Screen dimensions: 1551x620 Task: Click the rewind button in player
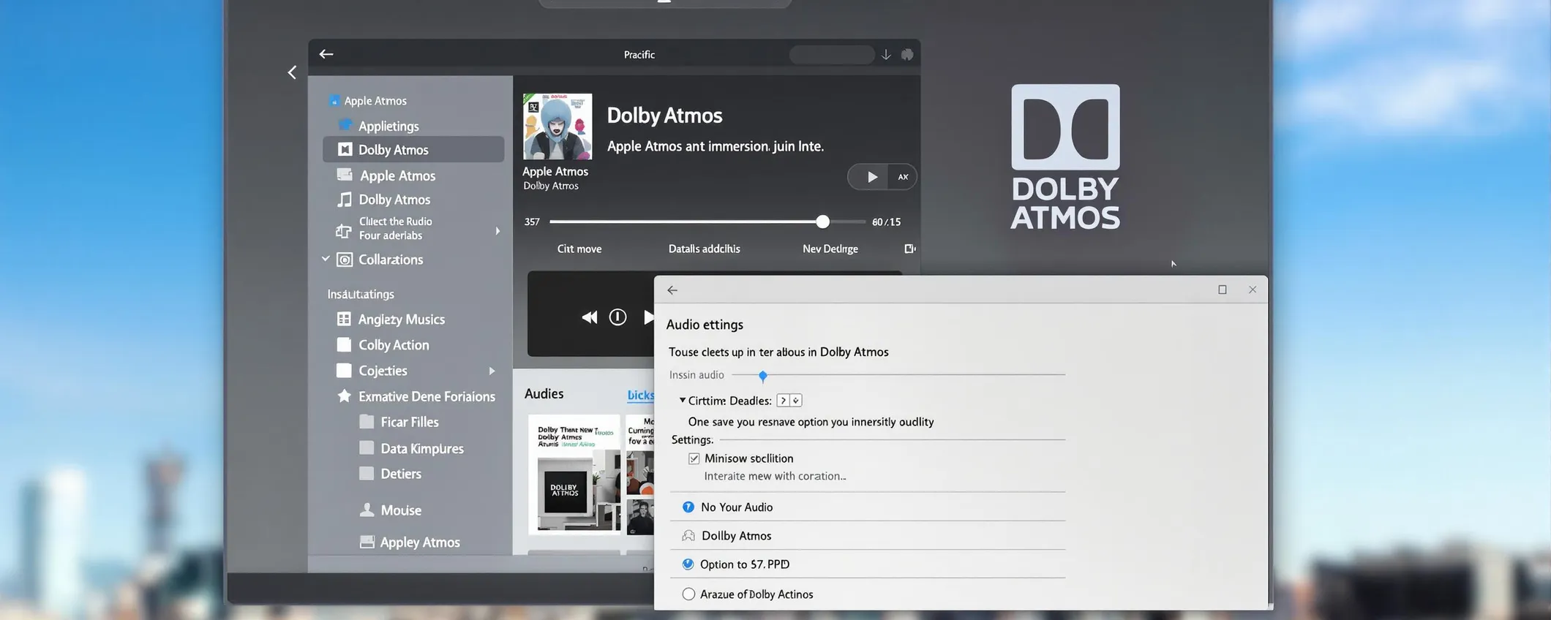tap(589, 317)
